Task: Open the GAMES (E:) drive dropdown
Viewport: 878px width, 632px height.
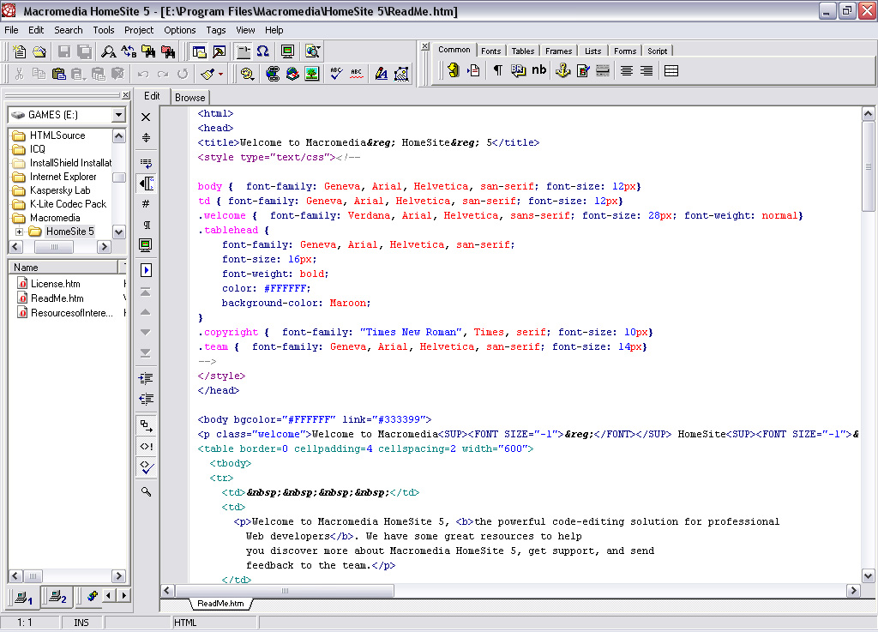Action: [117, 115]
